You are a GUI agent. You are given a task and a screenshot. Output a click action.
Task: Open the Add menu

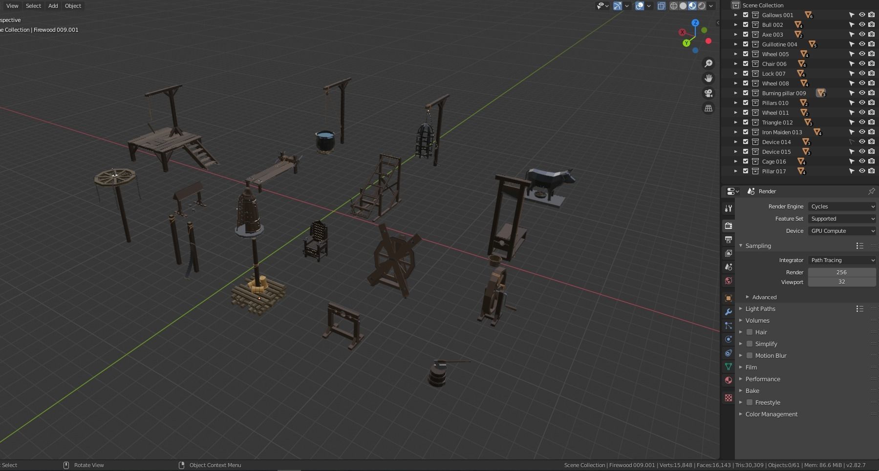tap(53, 6)
